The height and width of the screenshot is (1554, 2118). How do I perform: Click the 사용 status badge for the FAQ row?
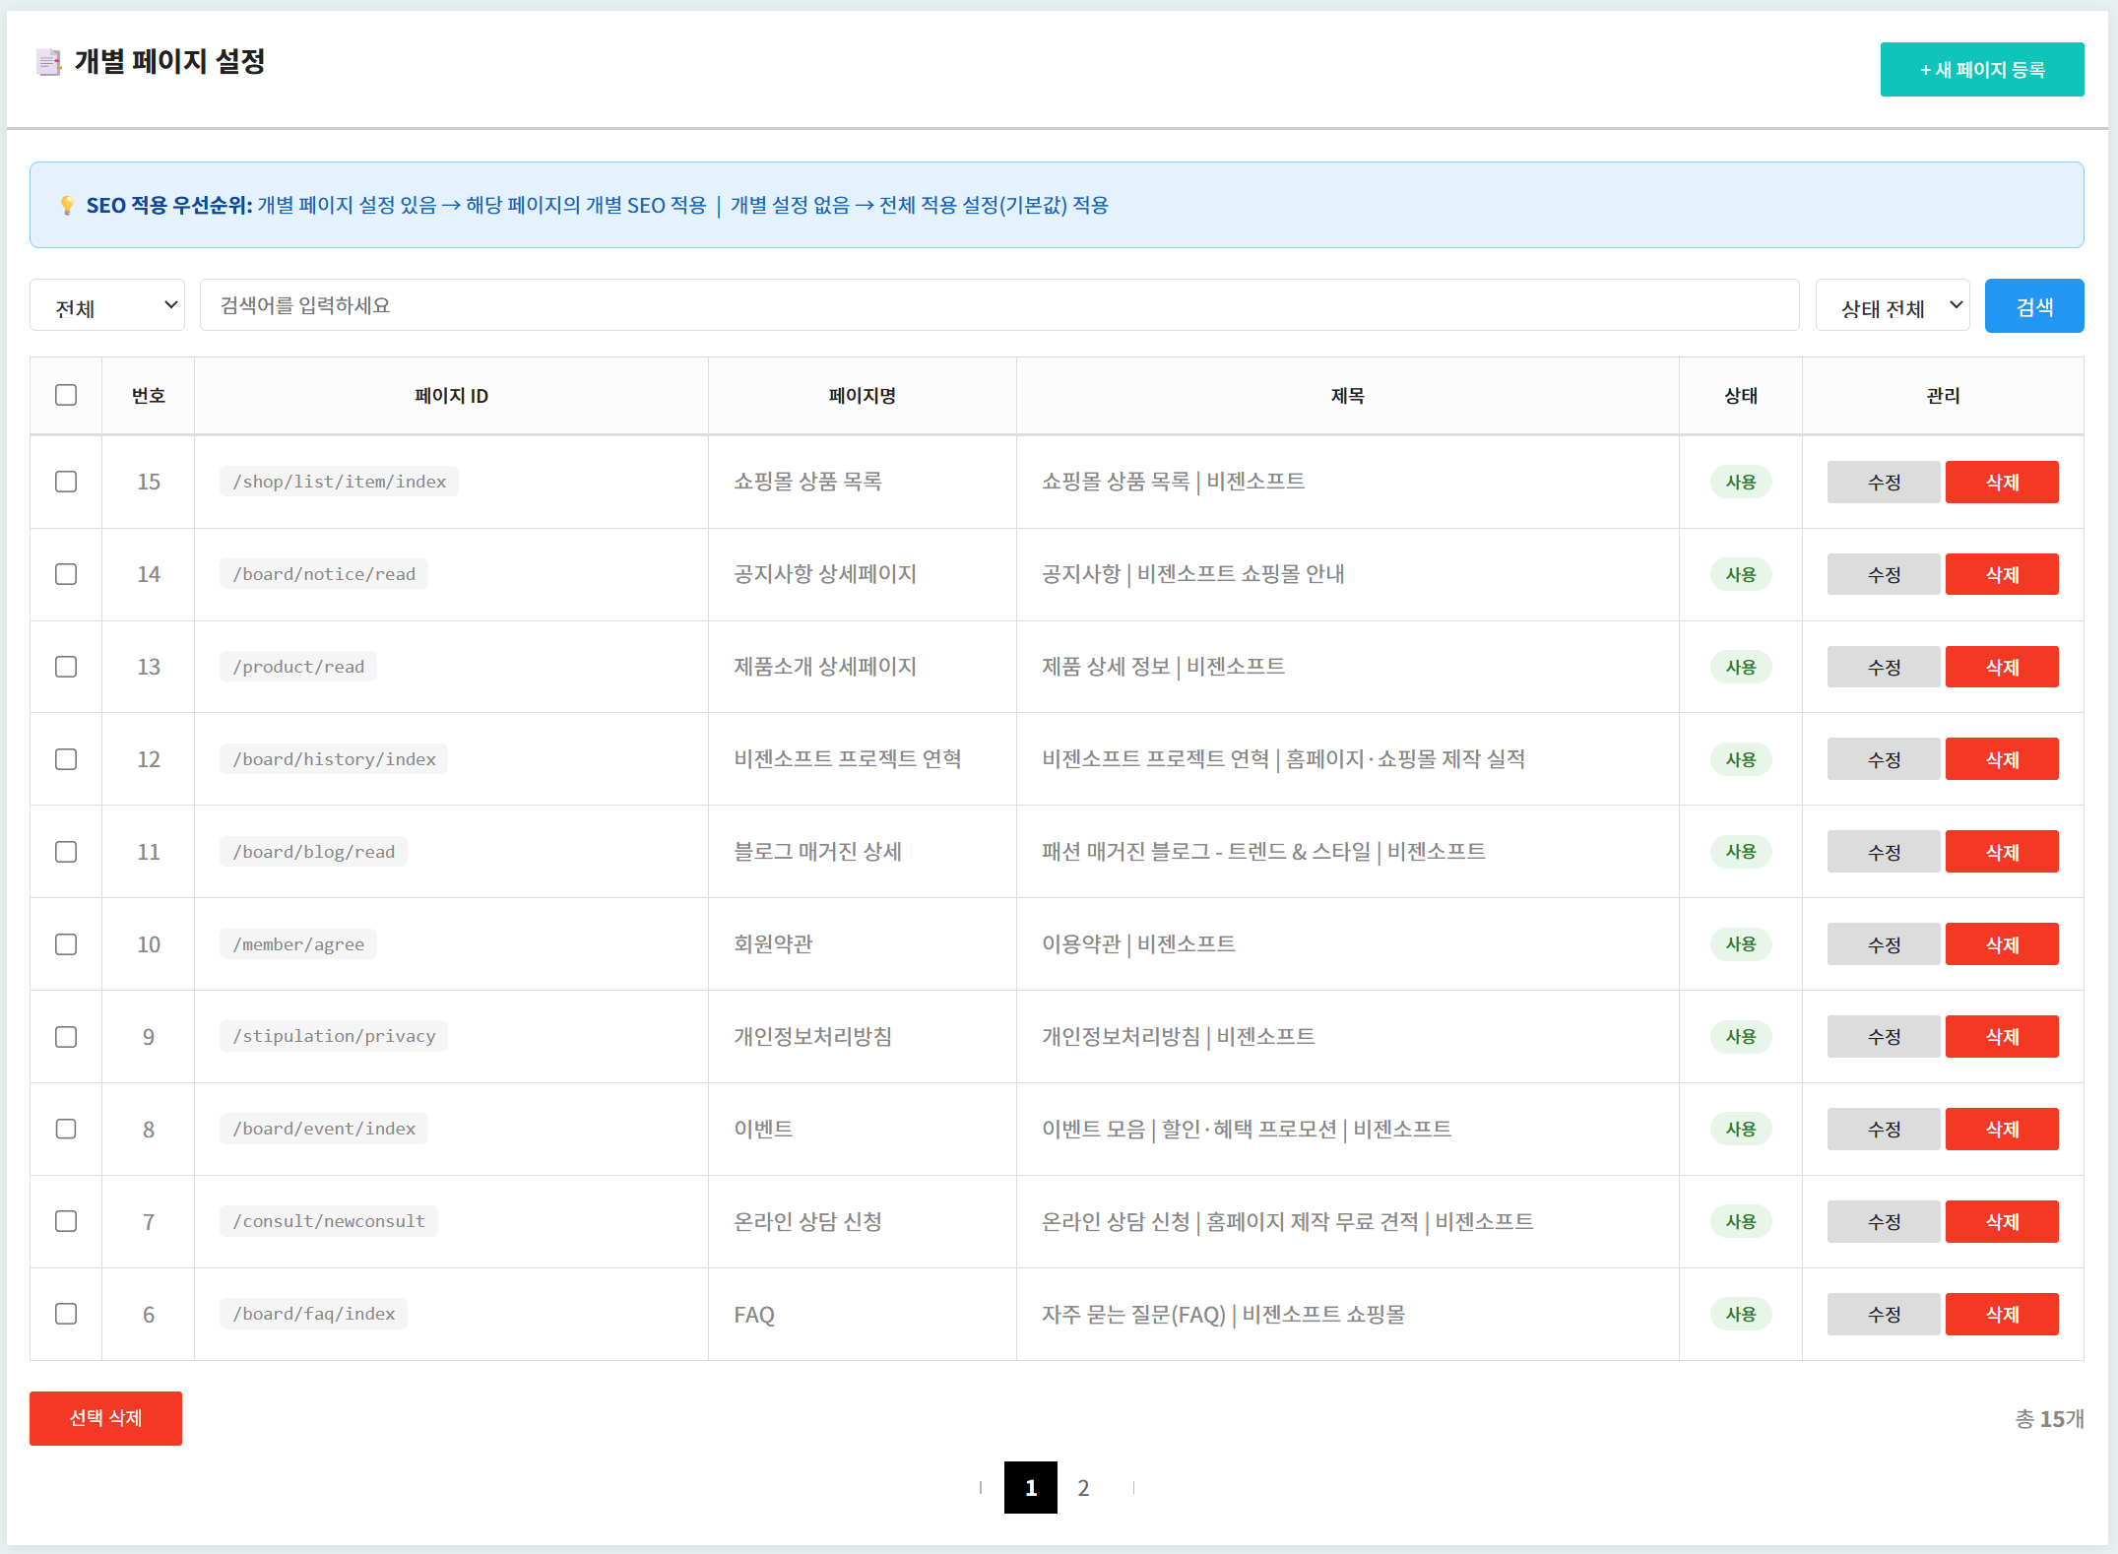point(1740,1314)
